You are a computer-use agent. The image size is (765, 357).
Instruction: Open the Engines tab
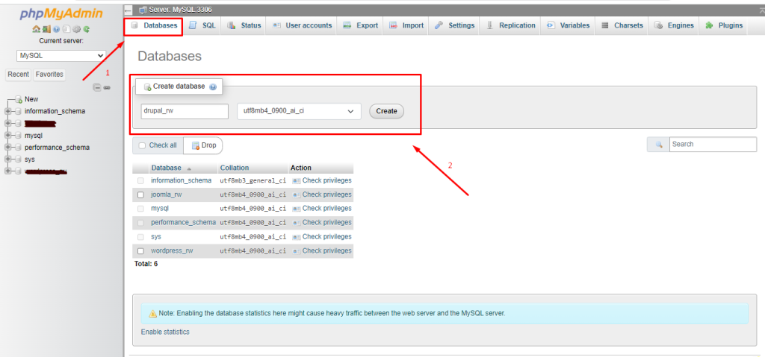(x=674, y=25)
